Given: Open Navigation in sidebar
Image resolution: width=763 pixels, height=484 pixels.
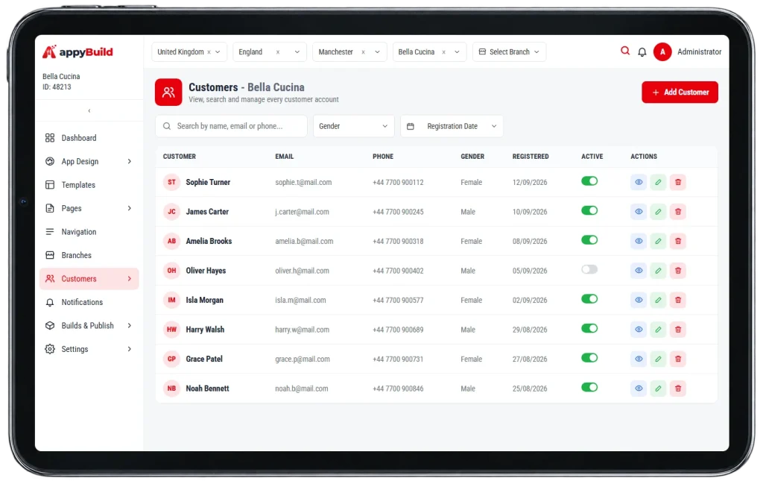Looking at the screenshot, I should pyautogui.click(x=89, y=232).
